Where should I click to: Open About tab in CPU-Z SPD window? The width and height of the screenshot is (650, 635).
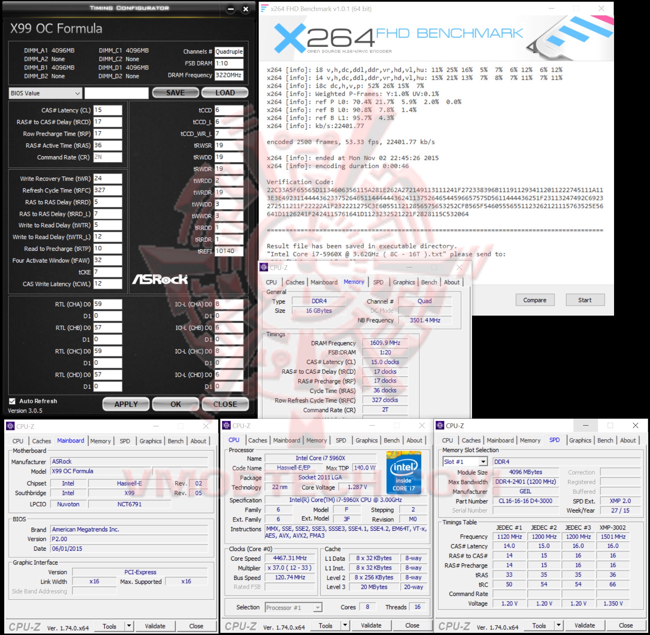[x=628, y=440]
